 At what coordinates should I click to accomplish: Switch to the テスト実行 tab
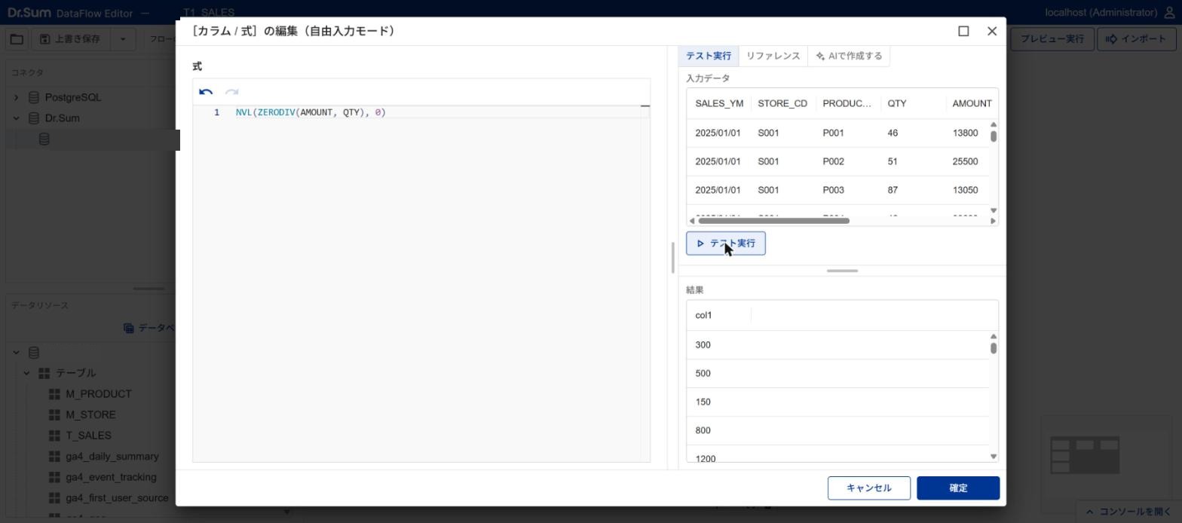709,56
